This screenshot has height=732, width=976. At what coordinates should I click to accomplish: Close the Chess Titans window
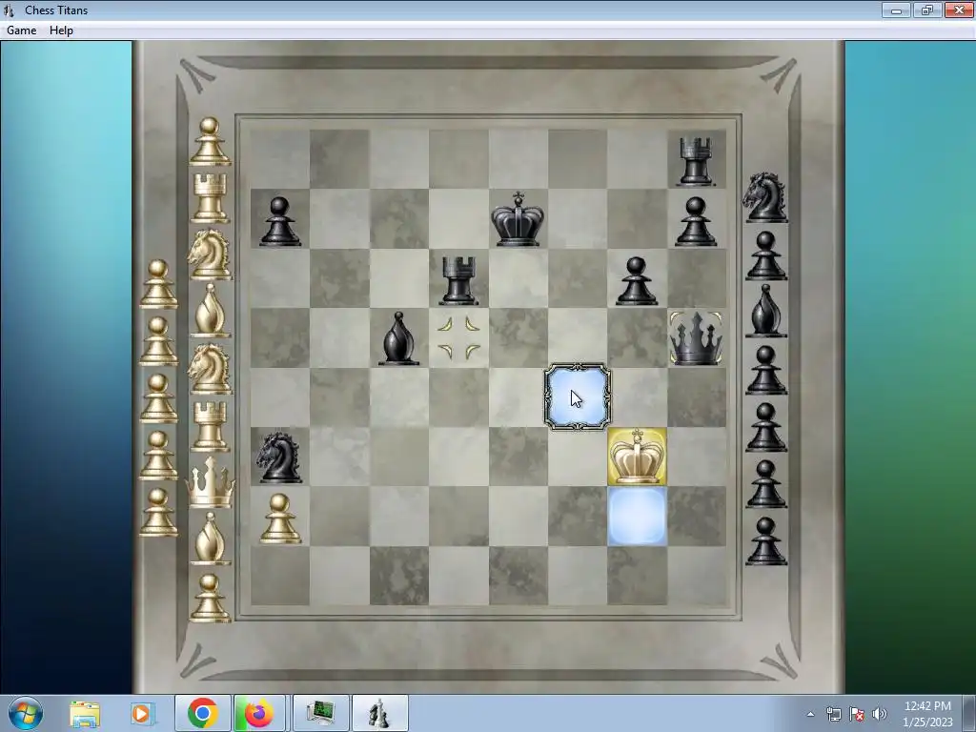pos(959,10)
